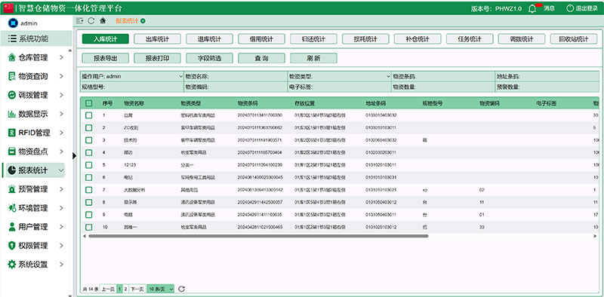Expand the 物资查询 menu chevron
Screen dimensions: 604x297
coord(62,77)
